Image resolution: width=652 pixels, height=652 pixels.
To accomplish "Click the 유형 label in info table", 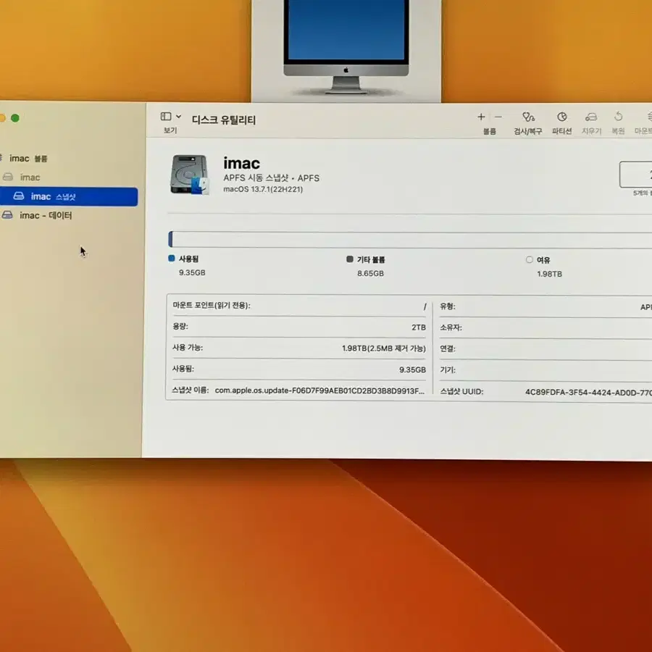I will 448,306.
